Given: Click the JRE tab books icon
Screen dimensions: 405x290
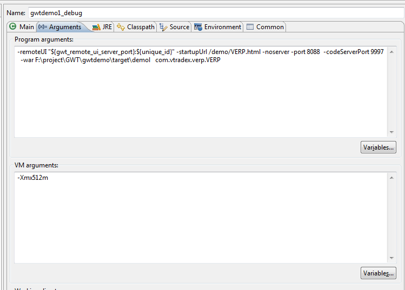Looking at the screenshot, I should pyautogui.click(x=96, y=27).
